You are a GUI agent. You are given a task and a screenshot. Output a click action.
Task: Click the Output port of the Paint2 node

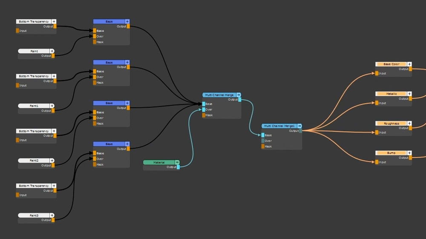pos(53,165)
